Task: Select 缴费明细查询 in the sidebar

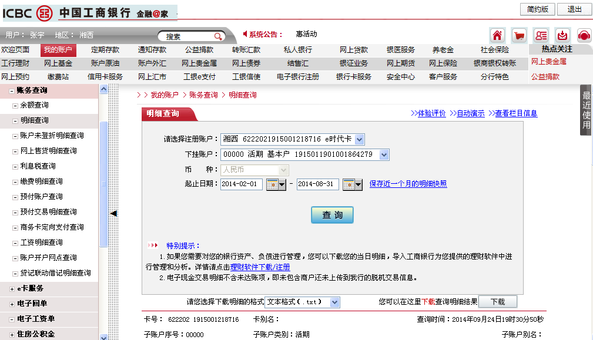Action: tap(42, 181)
